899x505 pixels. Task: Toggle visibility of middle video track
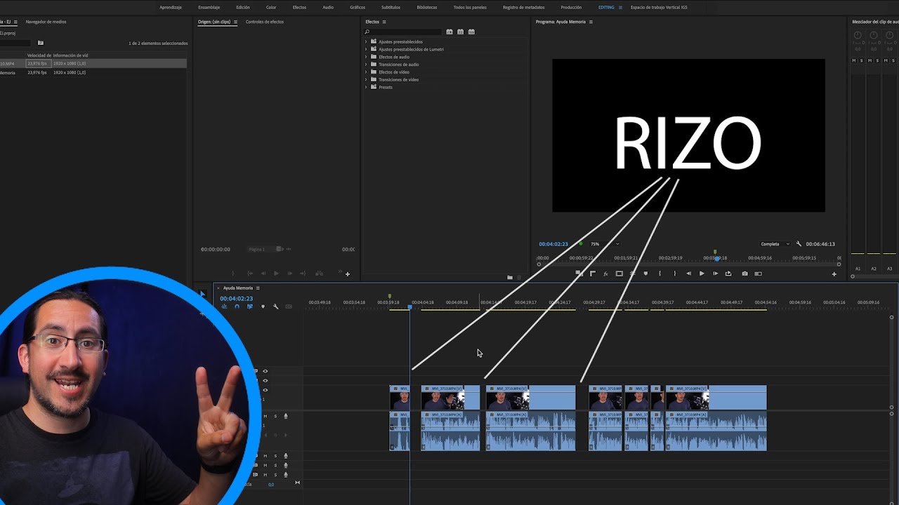(265, 380)
